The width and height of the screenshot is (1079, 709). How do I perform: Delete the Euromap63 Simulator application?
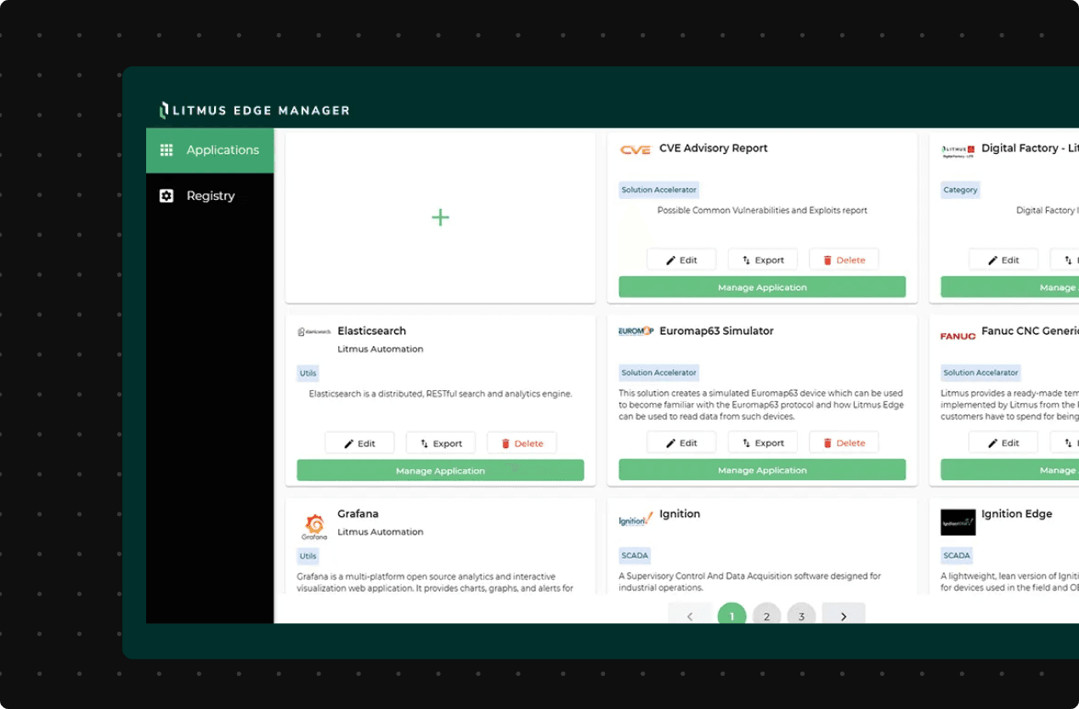click(843, 443)
